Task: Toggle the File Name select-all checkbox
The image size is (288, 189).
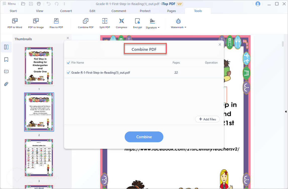Action: click(x=68, y=63)
